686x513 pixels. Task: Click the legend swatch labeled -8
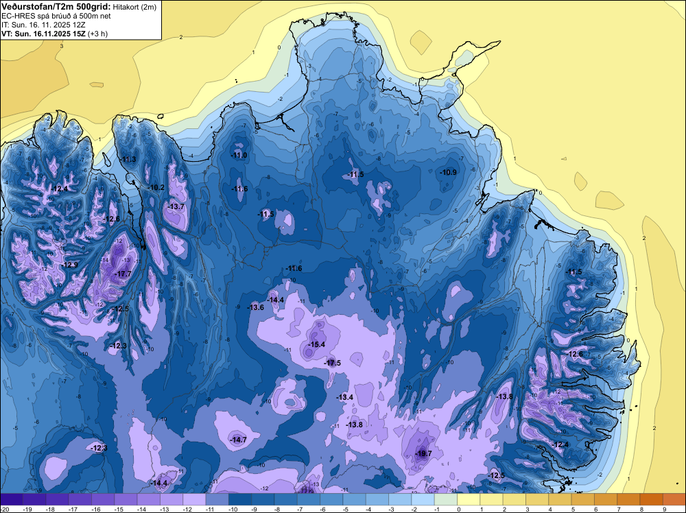(285, 499)
